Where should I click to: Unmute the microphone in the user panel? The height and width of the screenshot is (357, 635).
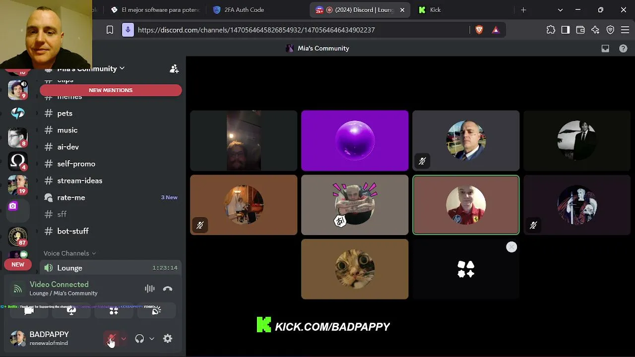[x=112, y=339]
